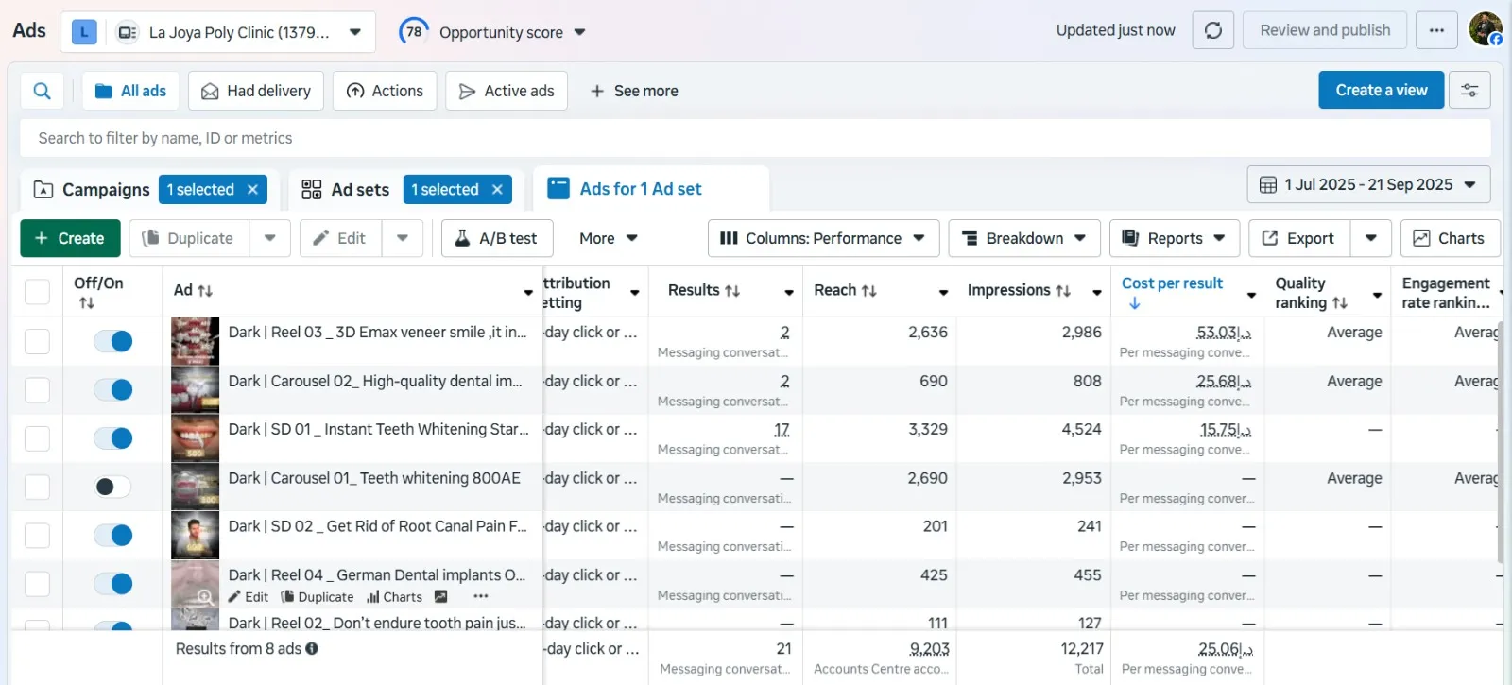Click the refresh data icon
Viewport: 1512px width, 685px height.
[1213, 31]
